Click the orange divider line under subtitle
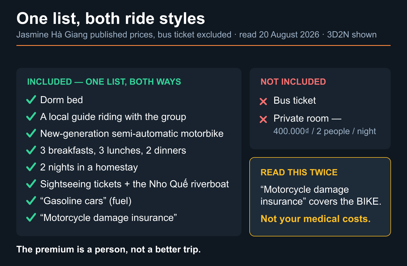 click(x=203, y=45)
